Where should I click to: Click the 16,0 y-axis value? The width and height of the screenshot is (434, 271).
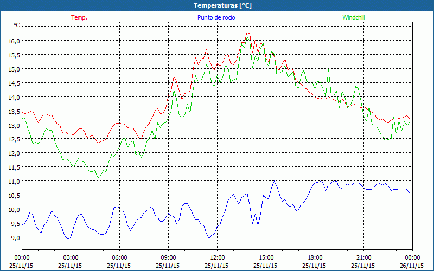tap(15, 41)
